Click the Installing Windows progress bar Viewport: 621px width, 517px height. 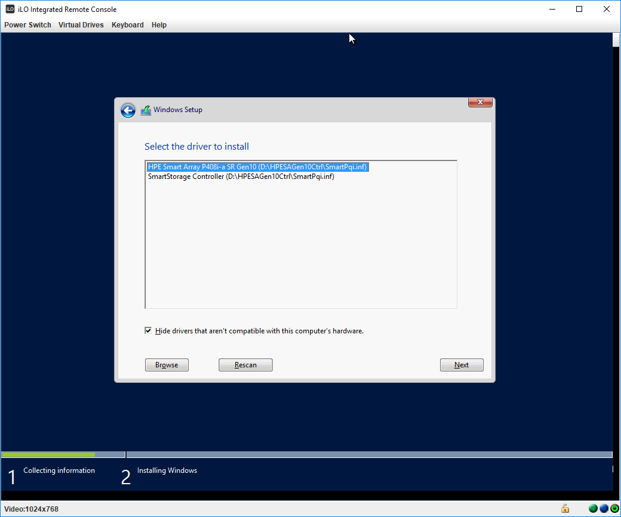[x=369, y=455]
